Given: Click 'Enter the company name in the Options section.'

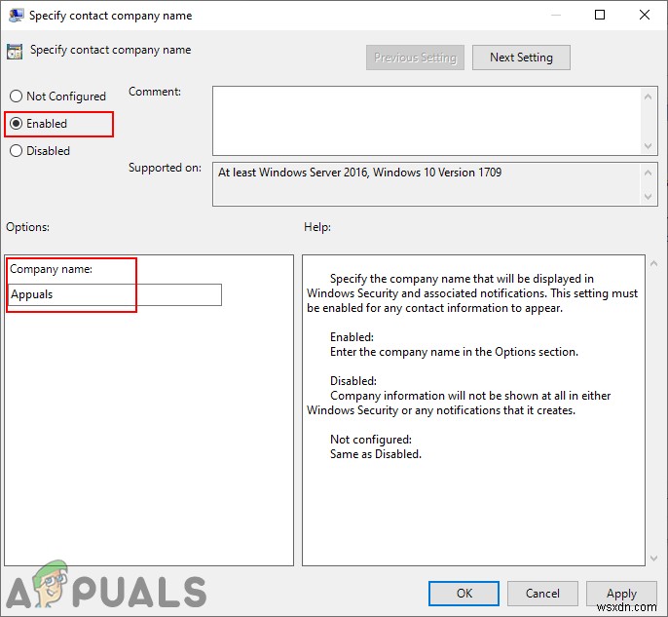Looking at the screenshot, I should coord(454,352).
